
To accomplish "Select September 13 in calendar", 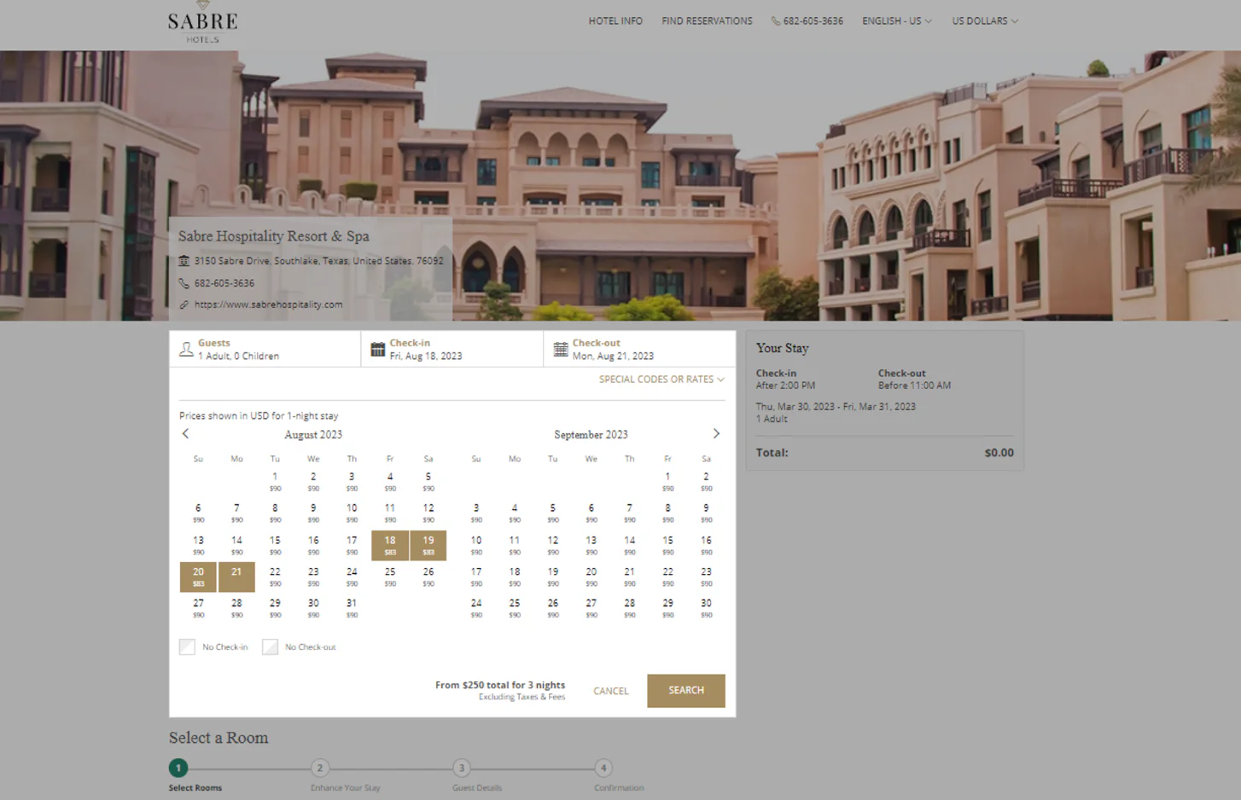I will [591, 546].
